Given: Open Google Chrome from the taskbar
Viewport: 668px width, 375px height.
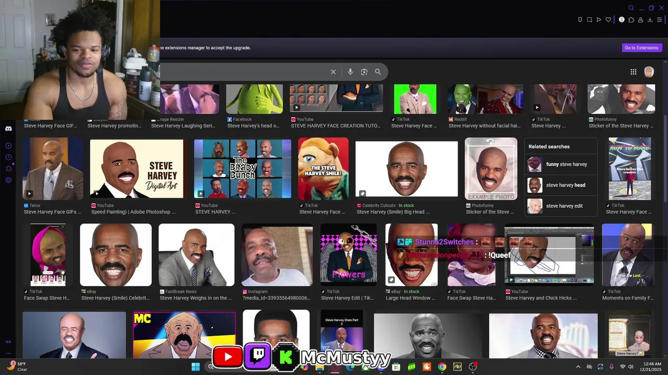Looking at the screenshot, I should pos(442,367).
